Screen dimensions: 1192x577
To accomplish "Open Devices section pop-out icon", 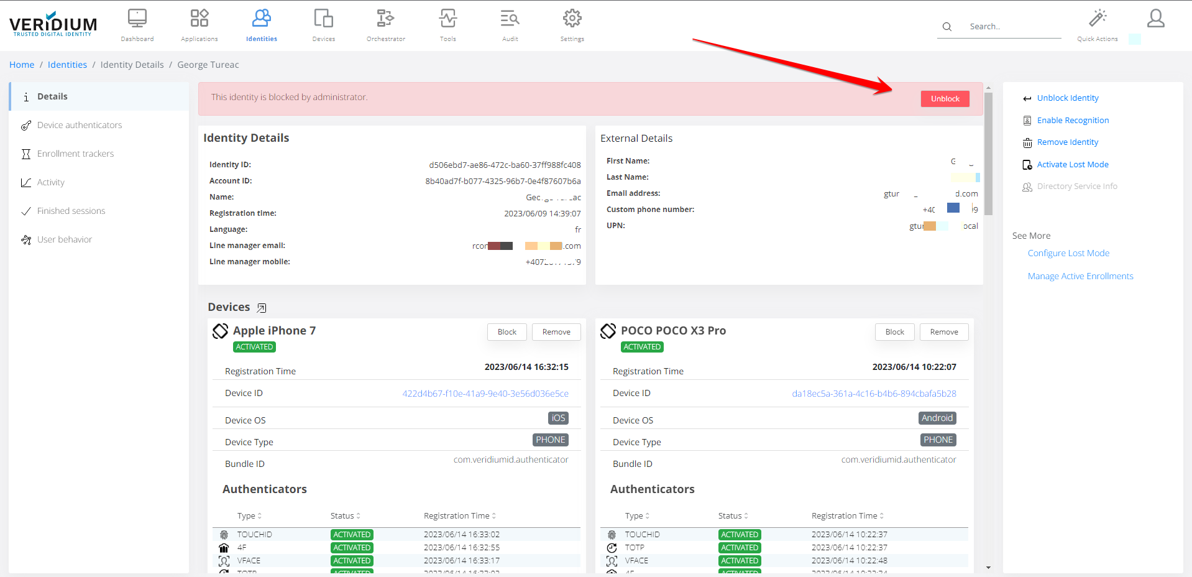I will [x=262, y=308].
